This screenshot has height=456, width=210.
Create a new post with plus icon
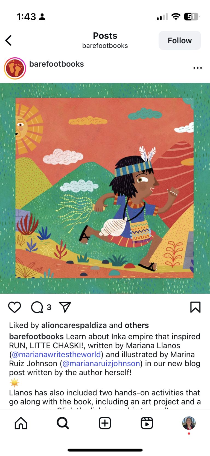click(105, 423)
